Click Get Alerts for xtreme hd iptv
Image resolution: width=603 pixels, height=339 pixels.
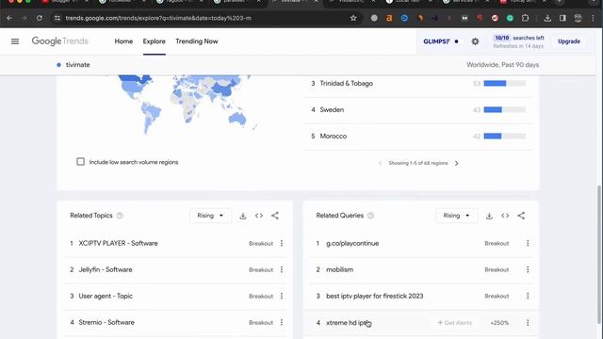tap(454, 323)
